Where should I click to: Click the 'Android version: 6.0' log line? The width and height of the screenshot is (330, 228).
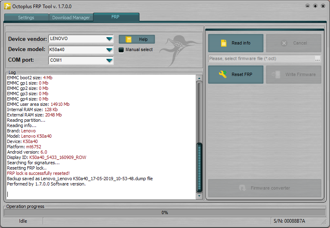pos(27,152)
